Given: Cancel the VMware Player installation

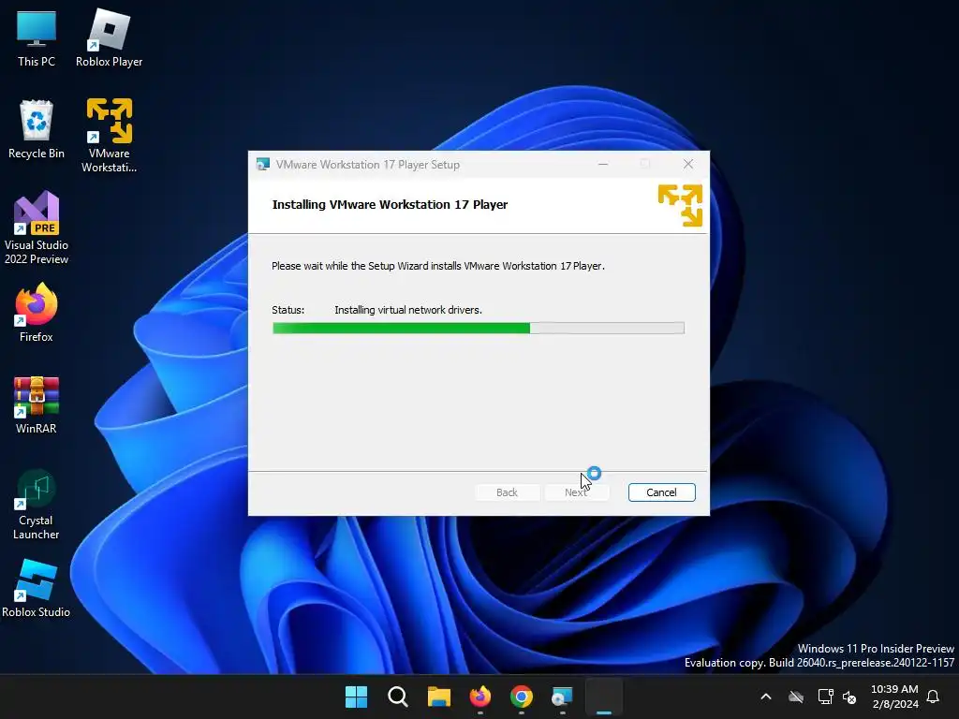Looking at the screenshot, I should (661, 492).
